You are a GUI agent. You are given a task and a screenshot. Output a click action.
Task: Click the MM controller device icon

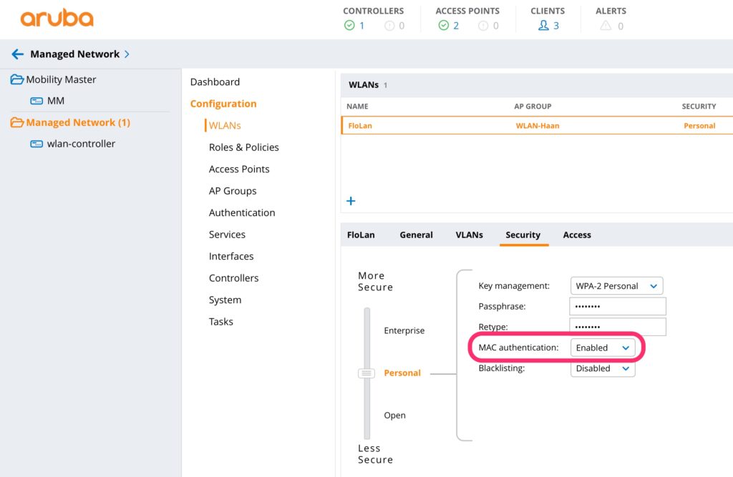point(37,101)
